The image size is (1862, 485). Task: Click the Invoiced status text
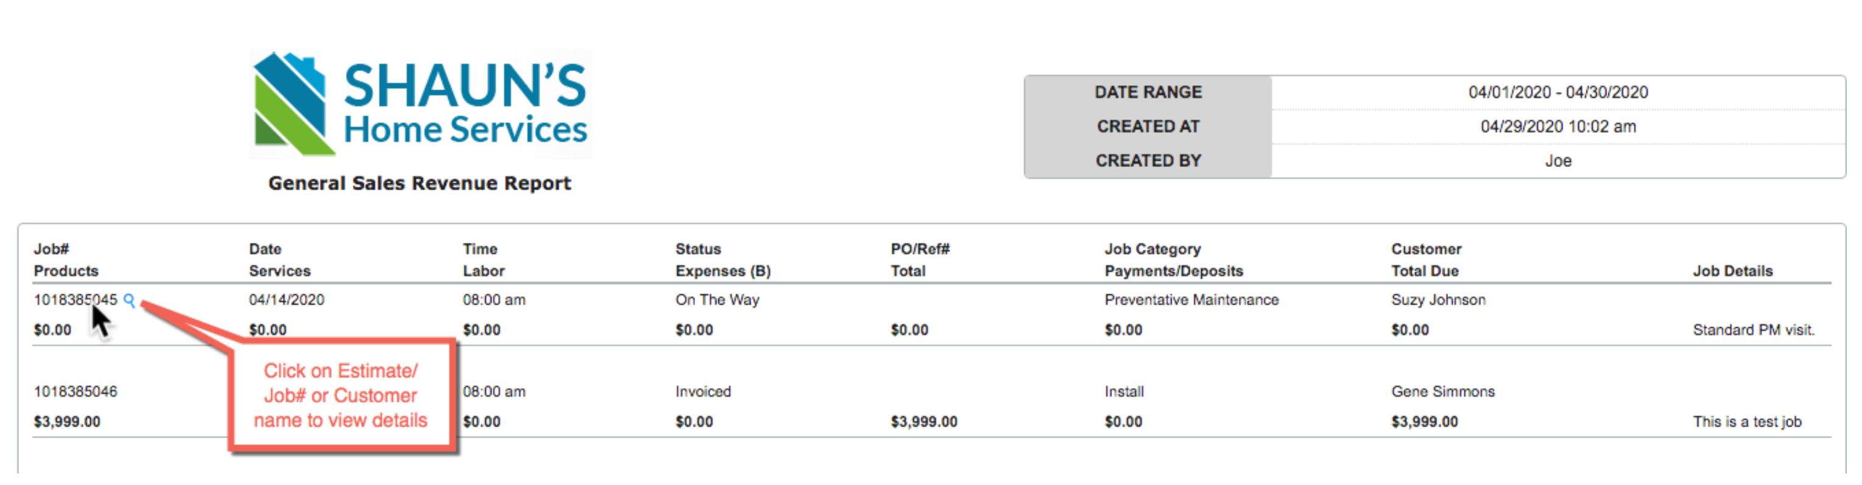(x=702, y=392)
